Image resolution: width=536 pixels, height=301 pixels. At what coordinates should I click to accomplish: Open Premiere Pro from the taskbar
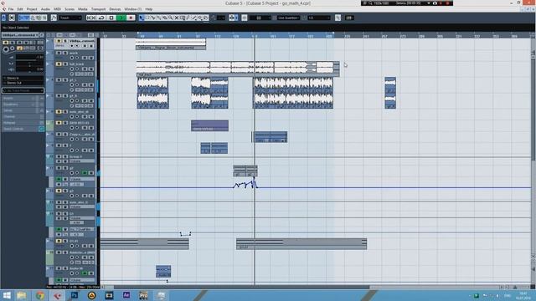click(x=143, y=295)
